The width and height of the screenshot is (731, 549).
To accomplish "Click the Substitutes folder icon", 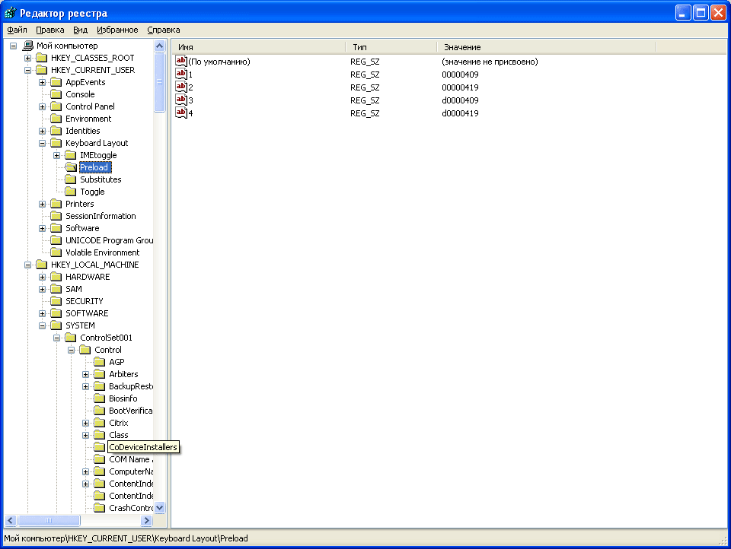I will pyautogui.click(x=71, y=179).
